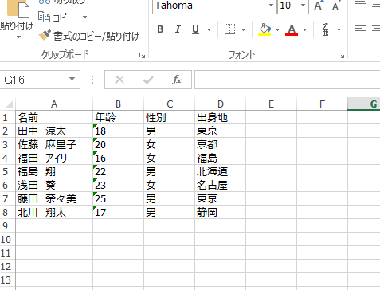Click the align text left icon
The width and height of the screenshot is (380, 290).
click(x=360, y=29)
